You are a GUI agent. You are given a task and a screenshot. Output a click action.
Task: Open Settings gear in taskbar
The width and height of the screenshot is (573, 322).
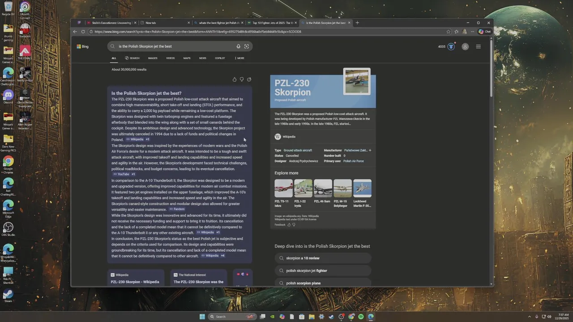(321, 317)
